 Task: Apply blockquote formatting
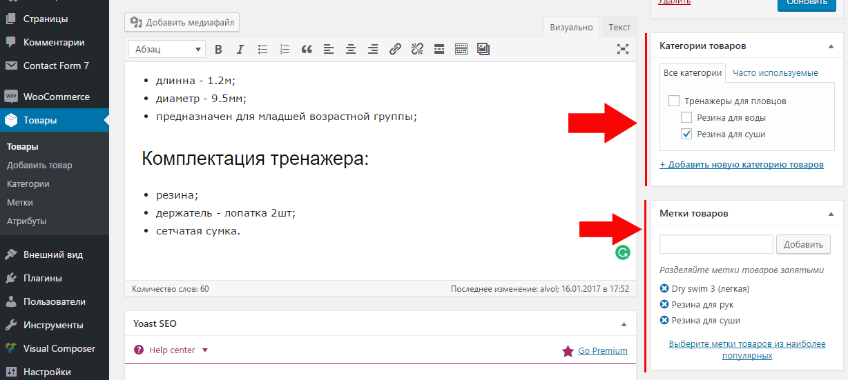[307, 49]
